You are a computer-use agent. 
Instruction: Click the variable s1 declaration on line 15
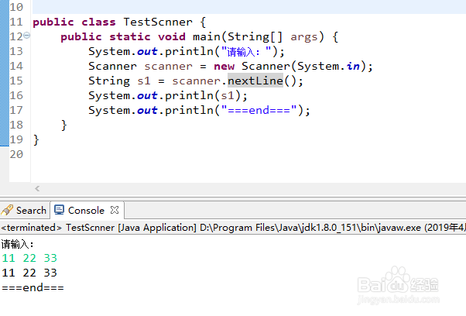[144, 81]
